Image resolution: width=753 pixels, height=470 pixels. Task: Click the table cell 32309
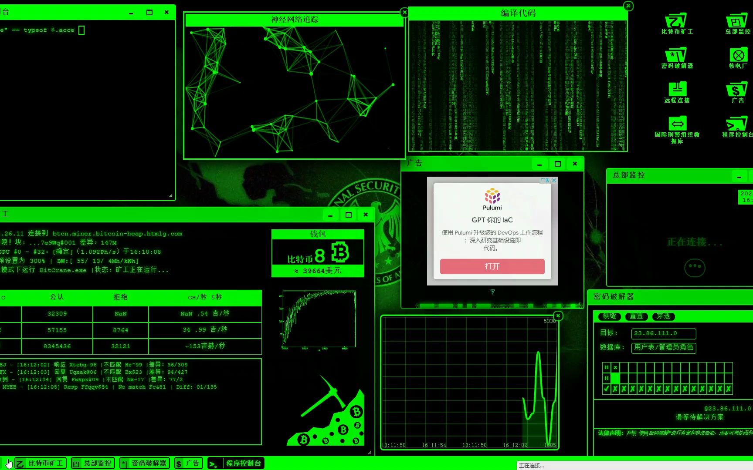(x=57, y=314)
